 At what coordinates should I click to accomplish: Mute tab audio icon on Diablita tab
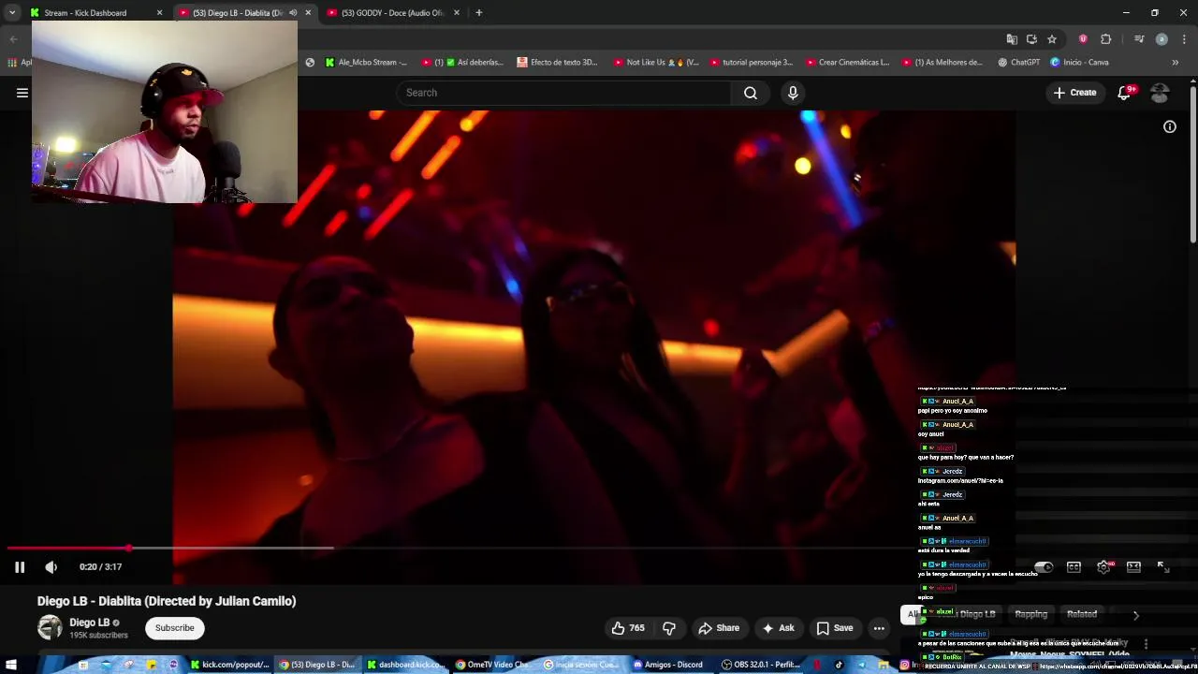[x=293, y=13]
